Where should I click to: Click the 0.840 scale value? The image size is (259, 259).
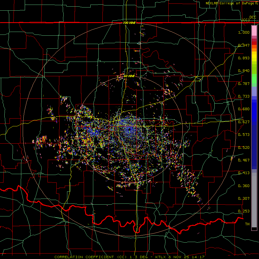[244, 71]
